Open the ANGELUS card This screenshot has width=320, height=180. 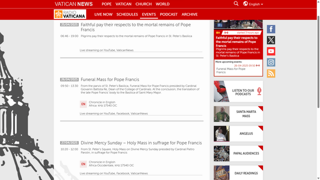238,133
